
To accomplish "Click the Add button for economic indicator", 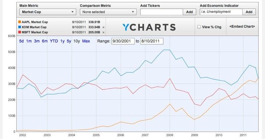I will (x=249, y=12).
